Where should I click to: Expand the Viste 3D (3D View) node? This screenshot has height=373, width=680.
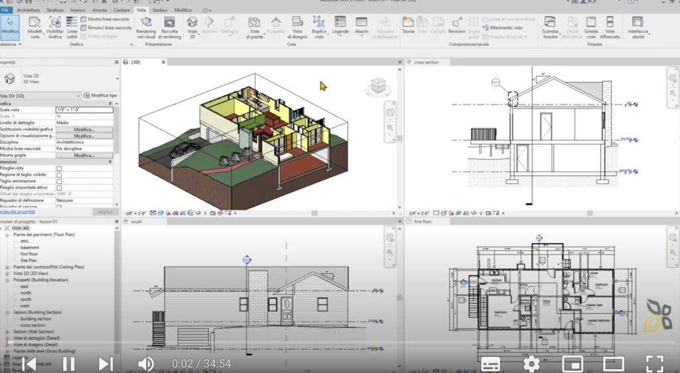point(7,273)
